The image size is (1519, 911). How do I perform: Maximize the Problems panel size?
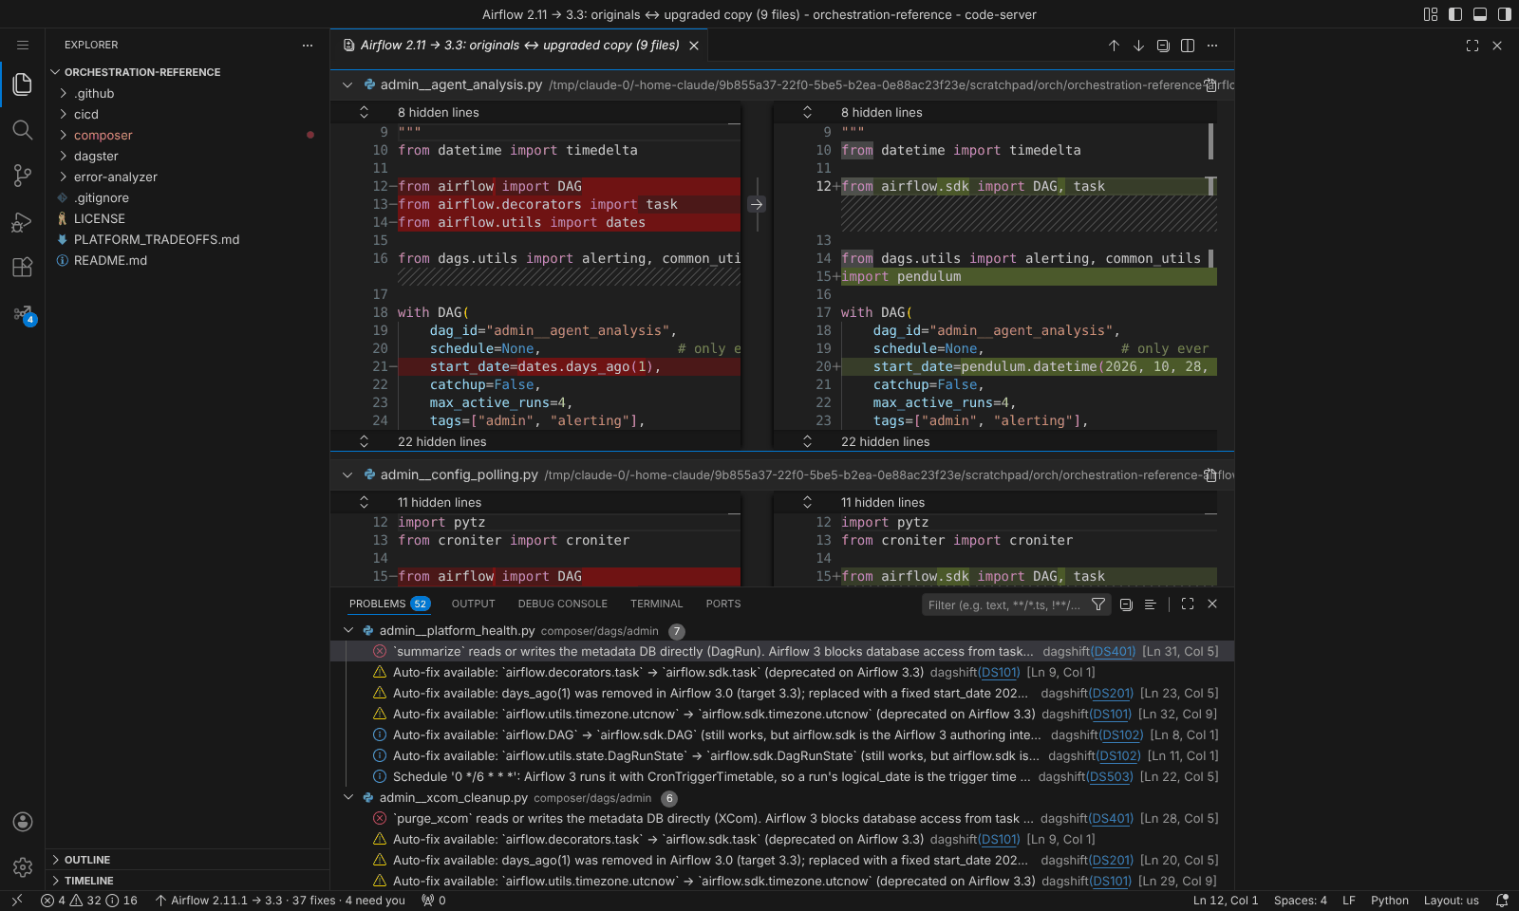click(x=1188, y=604)
